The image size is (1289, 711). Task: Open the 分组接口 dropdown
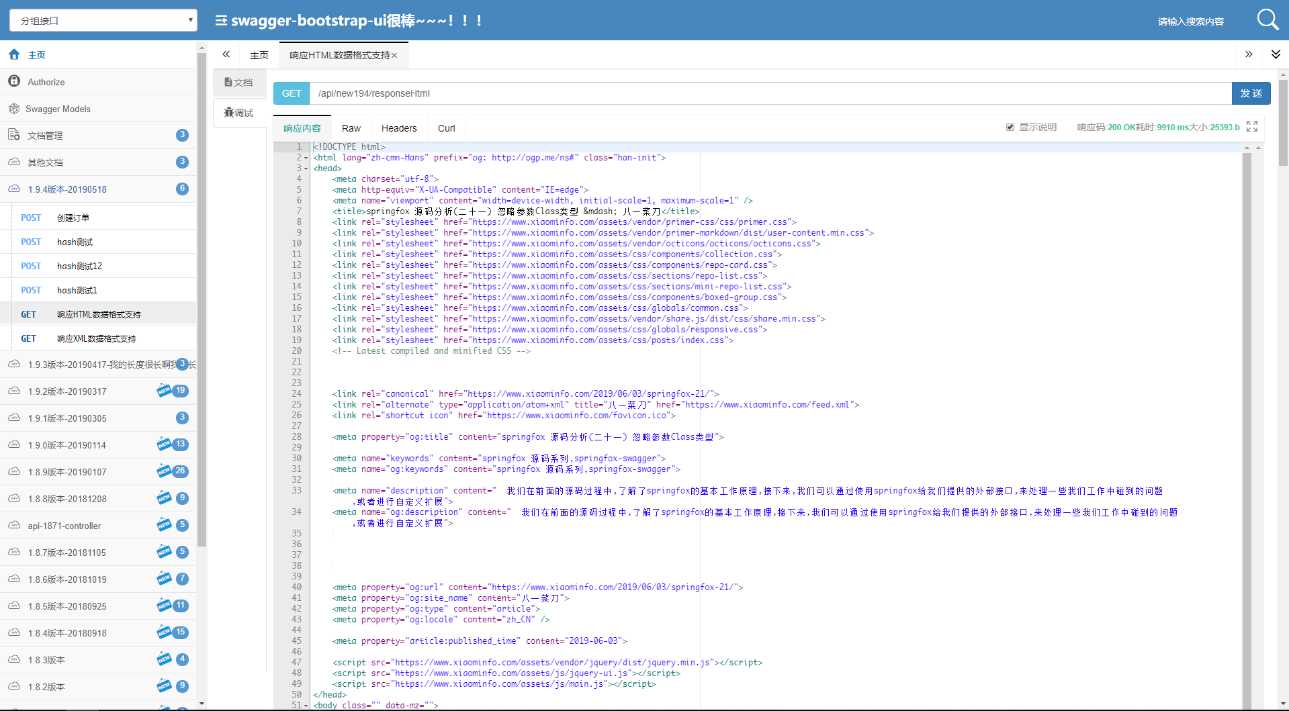(103, 20)
